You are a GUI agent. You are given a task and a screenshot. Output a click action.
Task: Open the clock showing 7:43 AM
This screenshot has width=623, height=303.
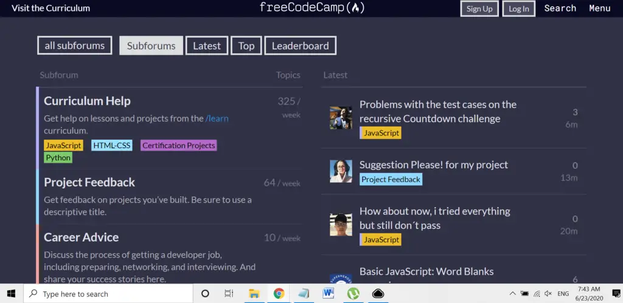tap(590, 293)
